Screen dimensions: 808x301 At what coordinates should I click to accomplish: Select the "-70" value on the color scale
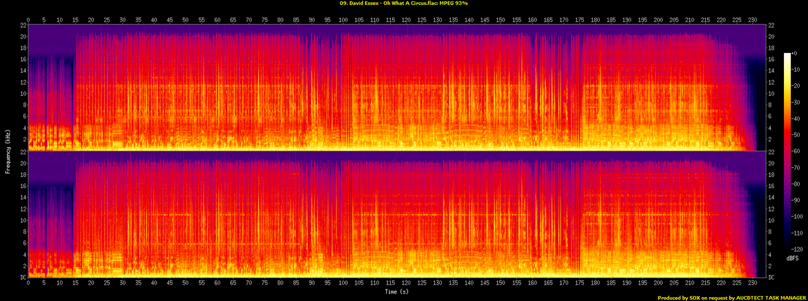coord(796,168)
